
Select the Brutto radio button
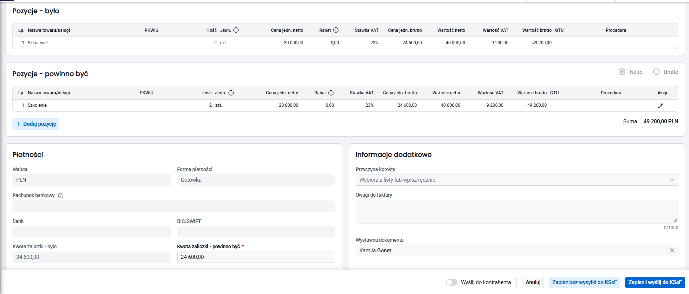(656, 72)
